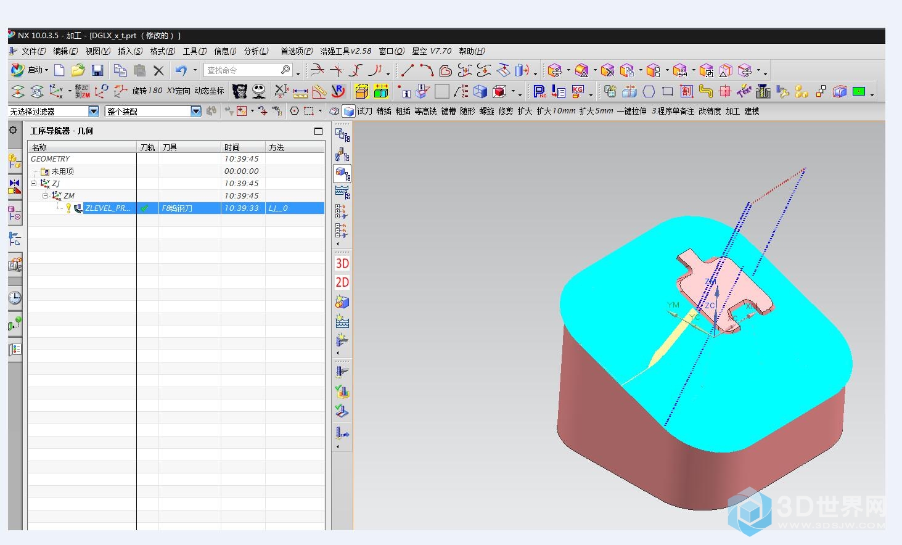The width and height of the screenshot is (902, 545).
Task: Click the 动态坐标 button
Action: (210, 91)
